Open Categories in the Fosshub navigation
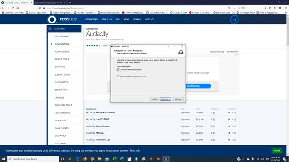Screen dimensions: 289x162 coord(91,19)
